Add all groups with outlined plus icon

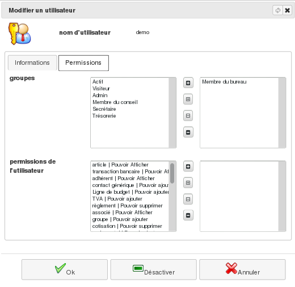tap(188, 99)
